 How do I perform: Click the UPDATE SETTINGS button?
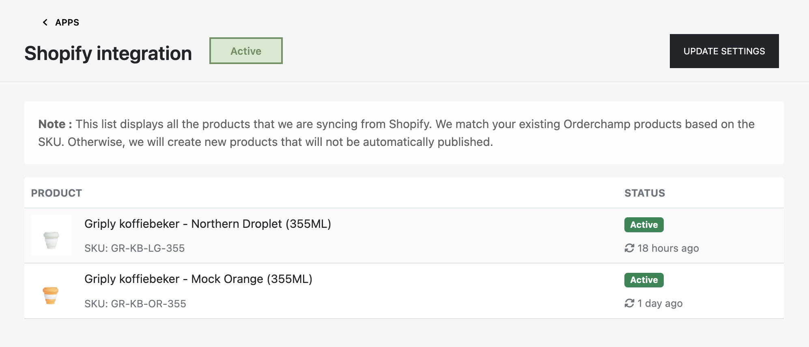point(724,51)
